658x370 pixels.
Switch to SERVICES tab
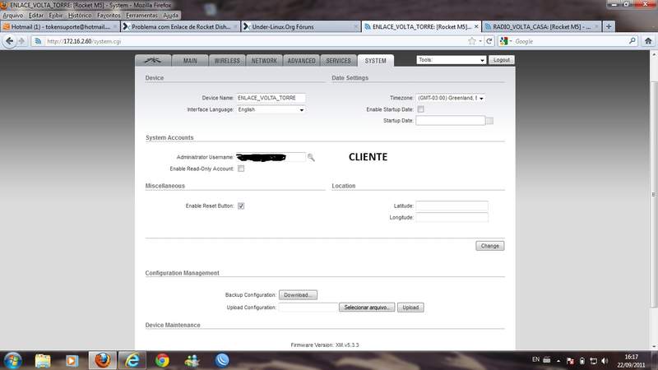tap(338, 61)
